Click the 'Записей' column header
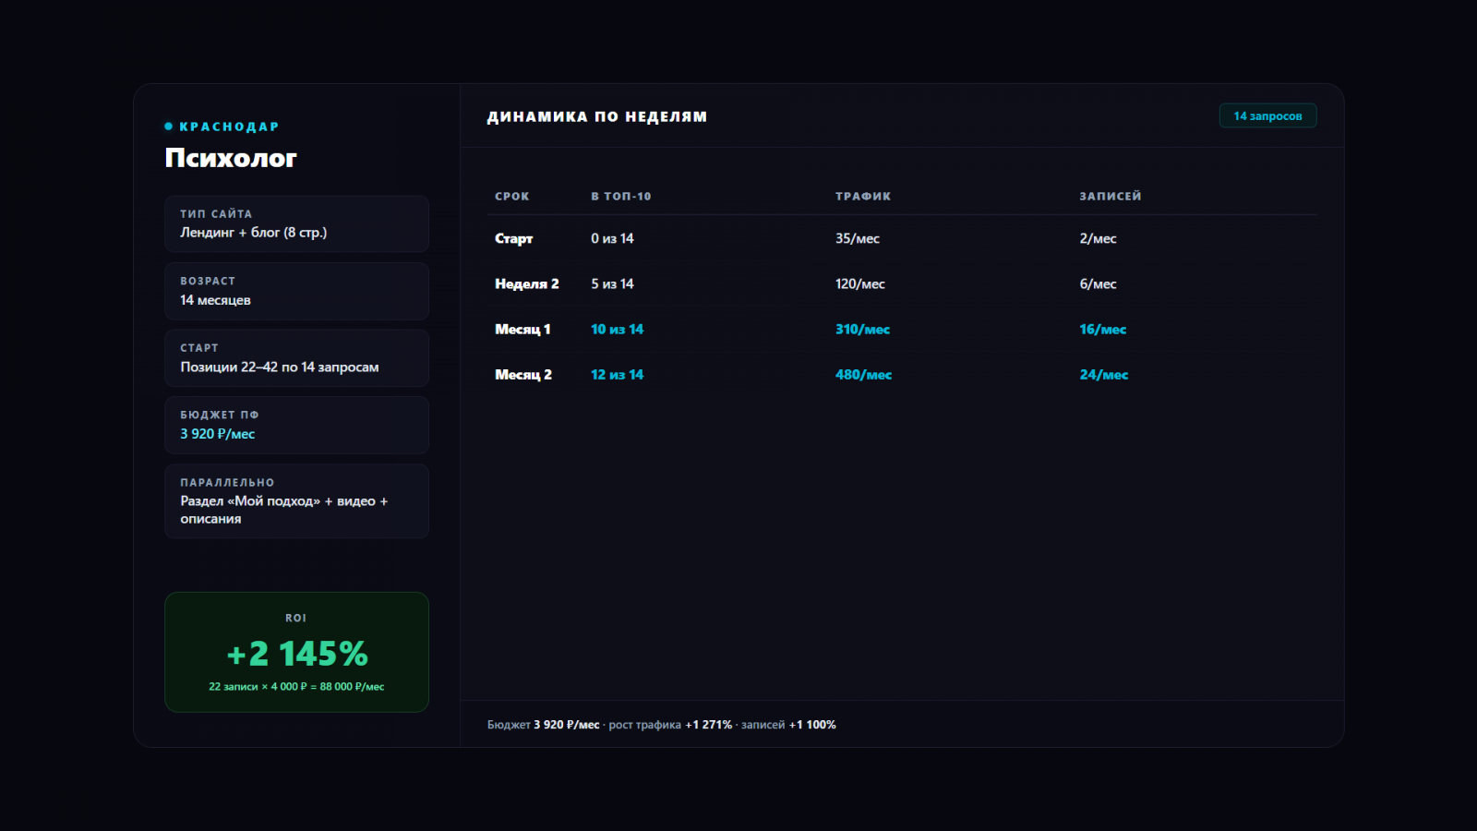 pyautogui.click(x=1111, y=197)
